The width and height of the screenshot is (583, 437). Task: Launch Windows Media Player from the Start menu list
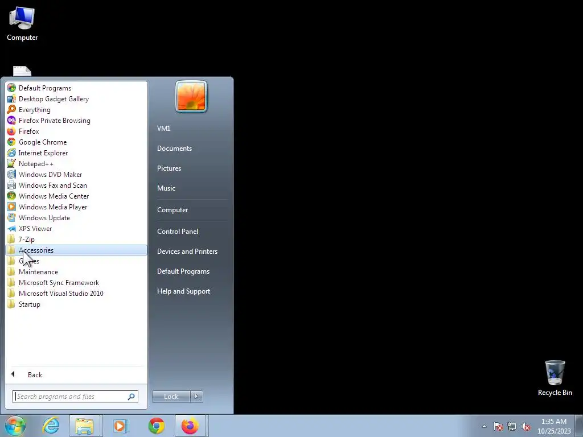click(x=76, y=207)
